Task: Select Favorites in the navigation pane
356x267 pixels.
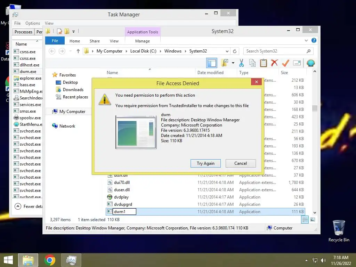Action: coord(67,75)
